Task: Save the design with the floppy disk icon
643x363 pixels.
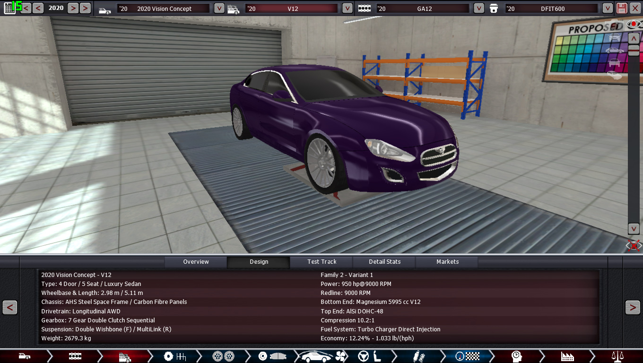Action: pyautogui.click(x=622, y=8)
